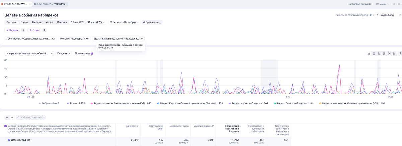Screen dimensions: 402x146
Task: Click the export/share report icon
Action: [399, 15]
